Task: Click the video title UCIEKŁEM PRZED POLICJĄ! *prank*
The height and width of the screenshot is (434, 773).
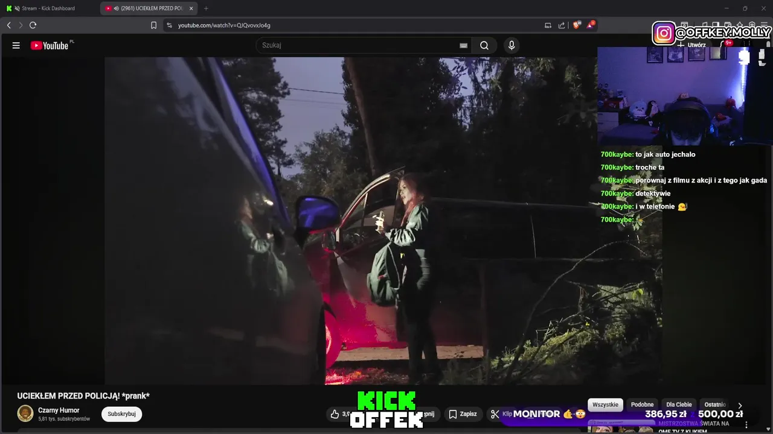Action: pos(83,396)
